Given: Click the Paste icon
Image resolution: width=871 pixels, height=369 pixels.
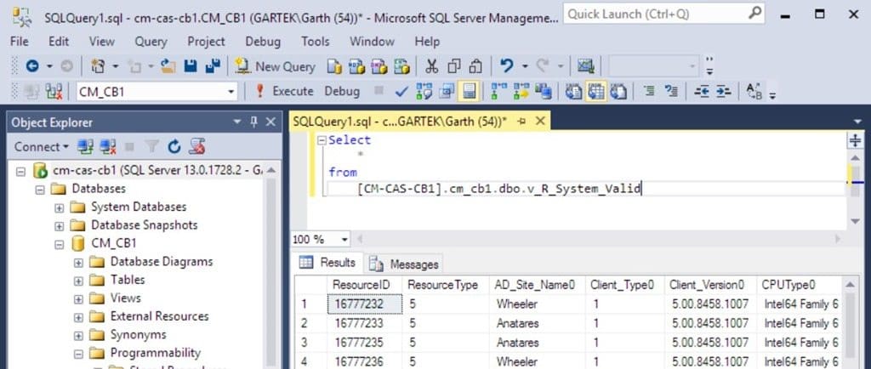Looking at the screenshot, I should pyautogui.click(x=475, y=66).
